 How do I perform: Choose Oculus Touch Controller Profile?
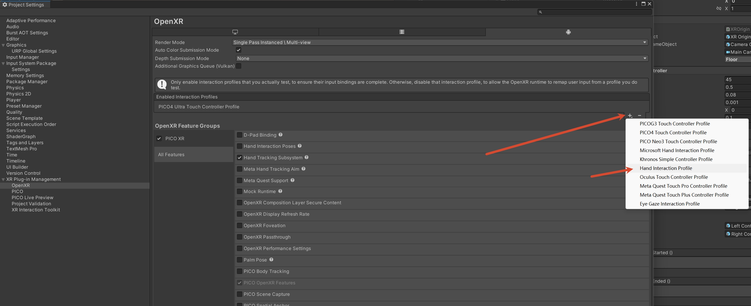[686, 177]
